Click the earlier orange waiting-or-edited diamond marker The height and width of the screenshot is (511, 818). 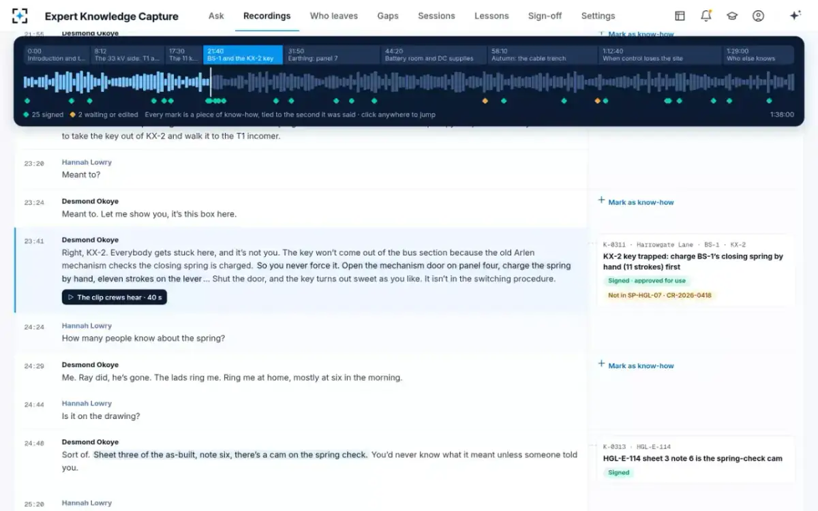(x=485, y=101)
